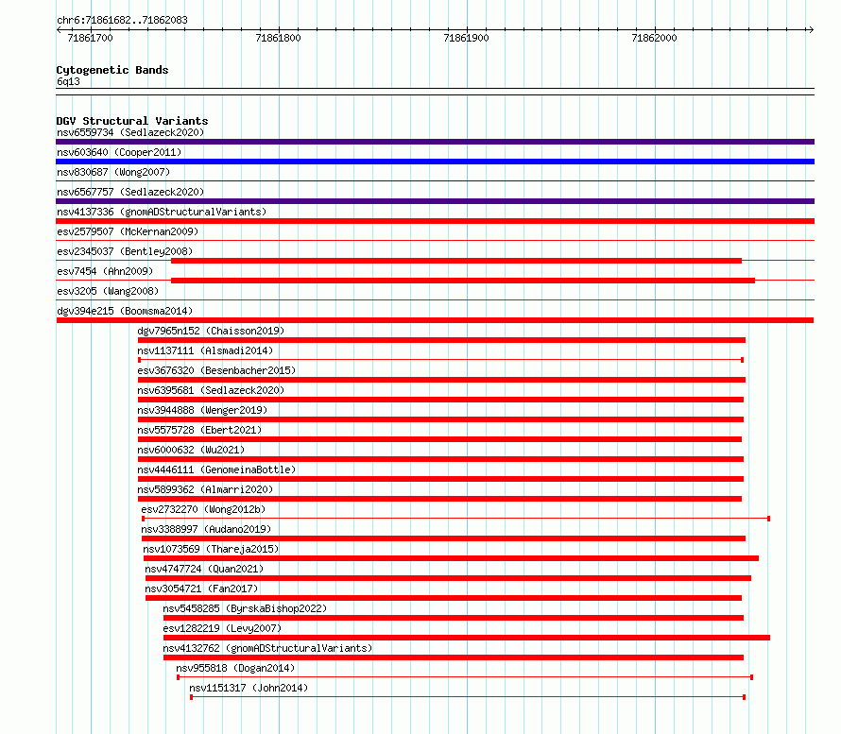Click nsv4446111 (GenomeinaBottle) label
This screenshot has height=734, width=841.
coord(216,469)
